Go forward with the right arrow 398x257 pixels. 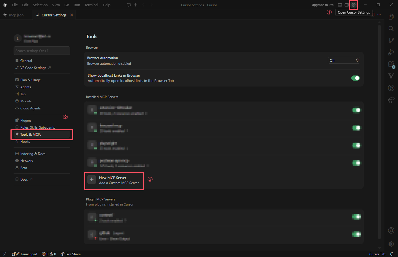point(151,5)
